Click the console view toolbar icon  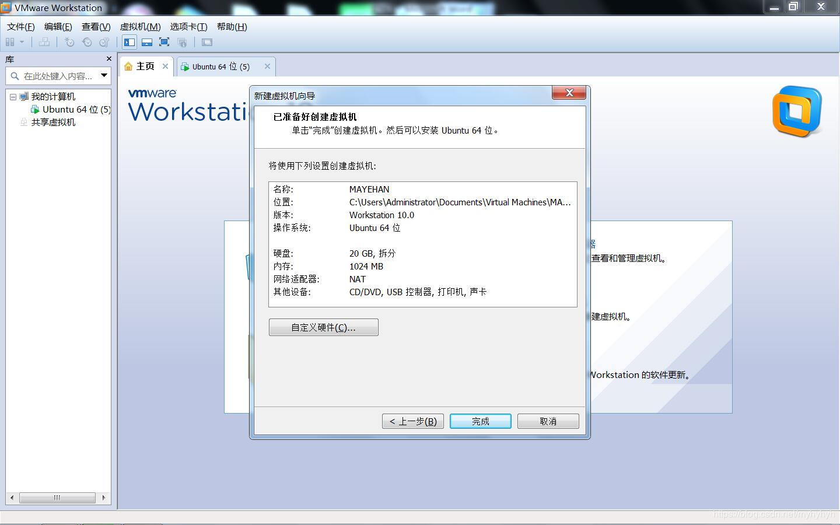pos(206,41)
